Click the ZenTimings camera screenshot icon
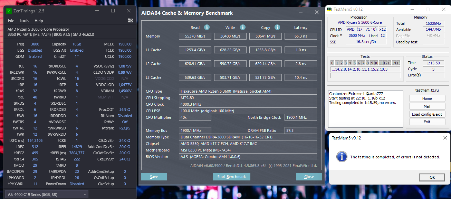This screenshot has height=199, width=451. (131, 20)
